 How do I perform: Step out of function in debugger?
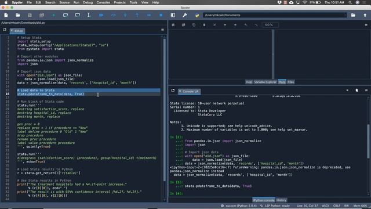(137, 15)
